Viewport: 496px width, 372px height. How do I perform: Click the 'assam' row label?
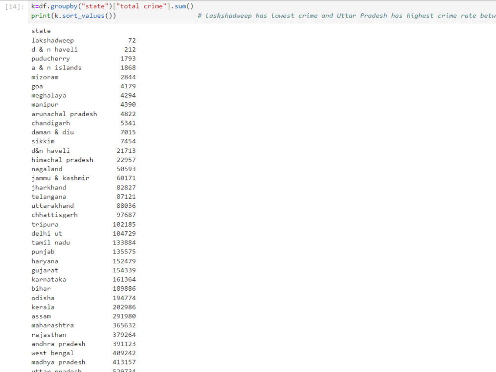41,316
